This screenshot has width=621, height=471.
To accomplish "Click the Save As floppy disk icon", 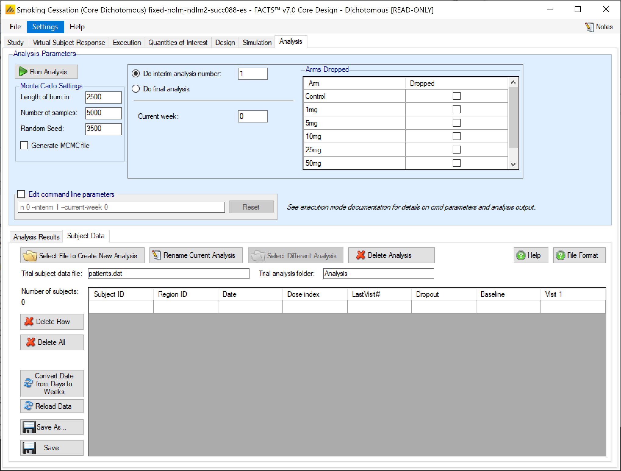I will (29, 427).
